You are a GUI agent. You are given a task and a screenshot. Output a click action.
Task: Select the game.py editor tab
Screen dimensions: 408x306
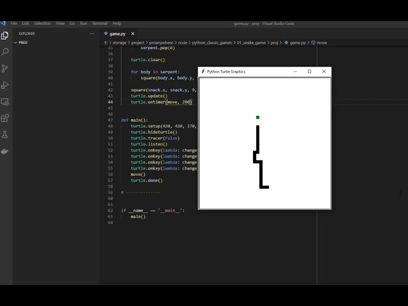point(119,34)
